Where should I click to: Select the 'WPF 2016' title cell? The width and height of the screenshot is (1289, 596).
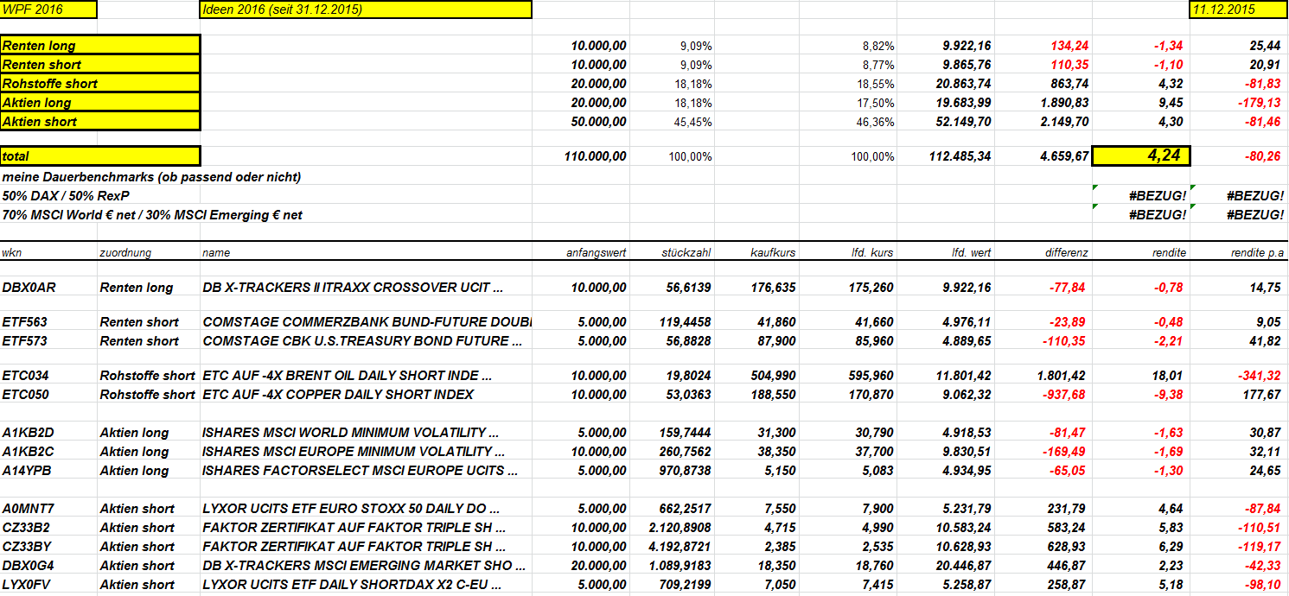48,10
